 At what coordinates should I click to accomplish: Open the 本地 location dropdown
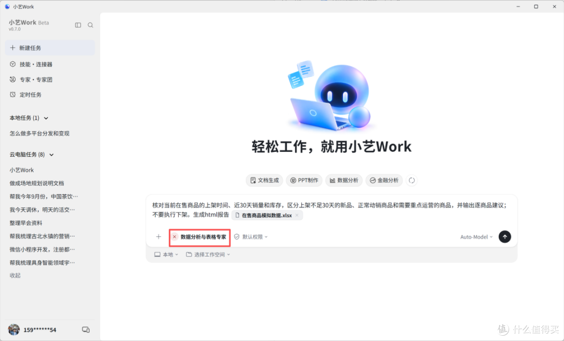point(166,255)
